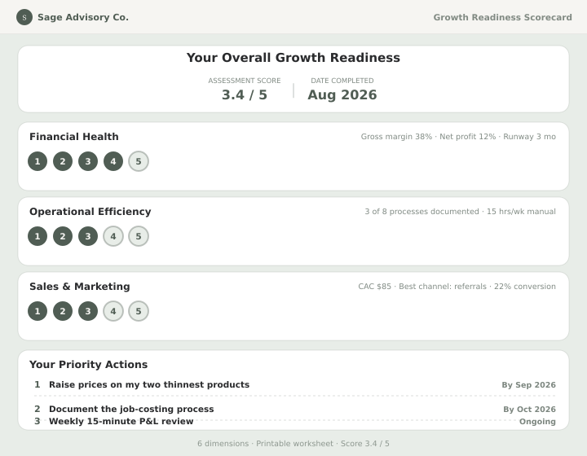Click the Financial Health section title
Viewport: 587px width, 456px height.
tap(74, 137)
